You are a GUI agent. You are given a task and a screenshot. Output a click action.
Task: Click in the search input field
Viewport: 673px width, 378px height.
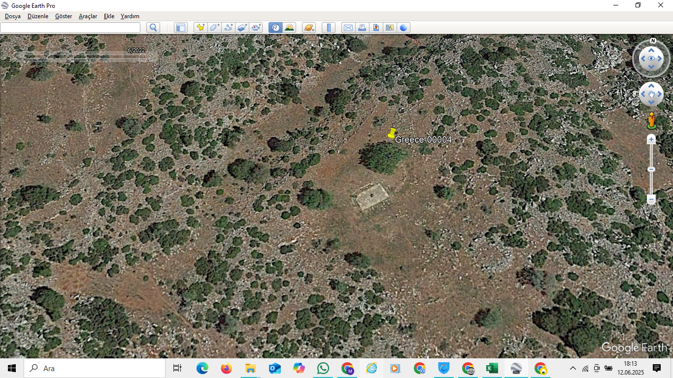(70, 28)
